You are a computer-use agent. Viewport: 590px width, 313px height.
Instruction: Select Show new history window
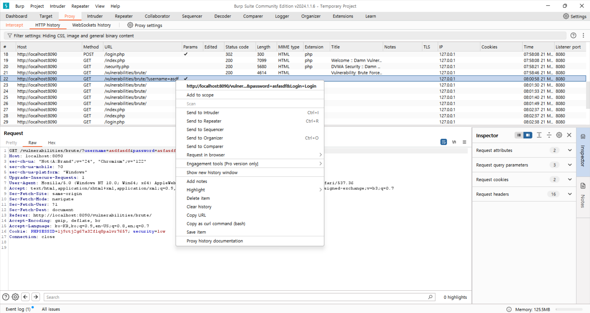coord(250,172)
